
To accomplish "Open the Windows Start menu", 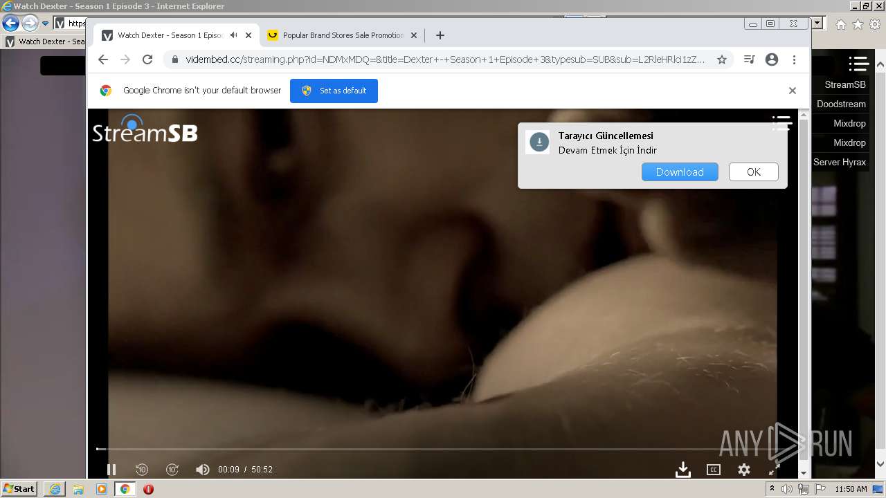I will (x=19, y=489).
